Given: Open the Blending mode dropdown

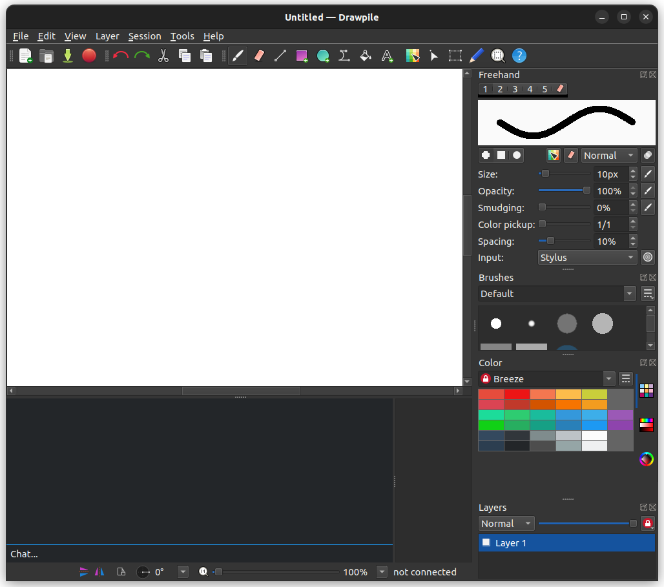Looking at the screenshot, I should coord(609,155).
